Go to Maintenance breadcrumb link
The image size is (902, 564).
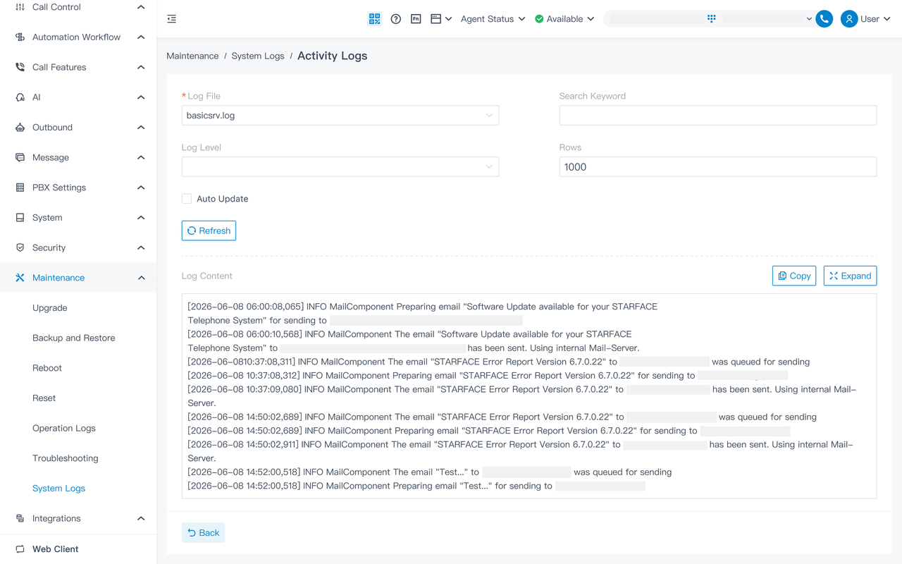(x=192, y=56)
